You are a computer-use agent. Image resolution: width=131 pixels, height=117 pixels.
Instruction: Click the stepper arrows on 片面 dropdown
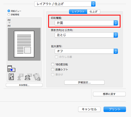click(x=116, y=23)
